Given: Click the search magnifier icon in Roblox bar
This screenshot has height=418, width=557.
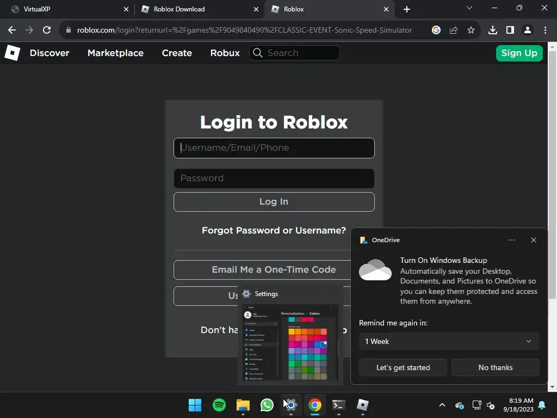Looking at the screenshot, I should click(258, 53).
